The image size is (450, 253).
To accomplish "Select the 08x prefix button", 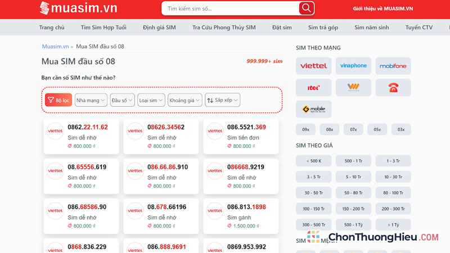I will tap(330, 130).
